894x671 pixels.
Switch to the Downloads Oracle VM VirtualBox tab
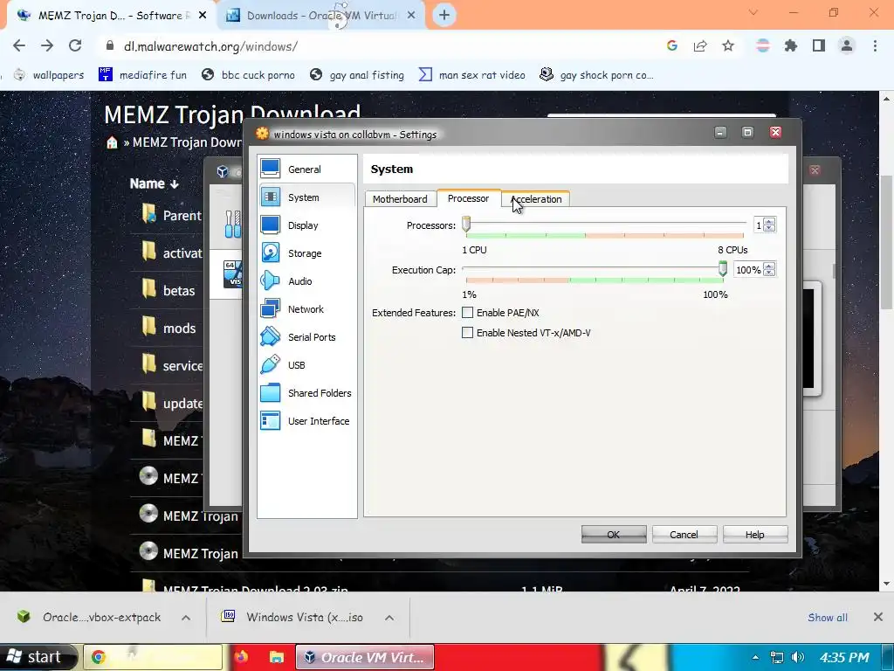click(320, 16)
